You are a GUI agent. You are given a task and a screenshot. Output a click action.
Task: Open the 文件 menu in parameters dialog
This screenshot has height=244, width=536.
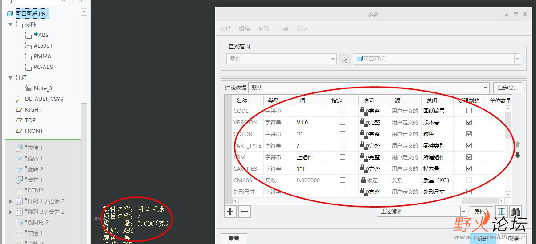tap(225, 28)
